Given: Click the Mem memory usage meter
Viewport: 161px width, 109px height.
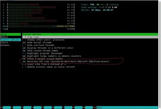Looking at the screenshot, I should tap(38, 26).
